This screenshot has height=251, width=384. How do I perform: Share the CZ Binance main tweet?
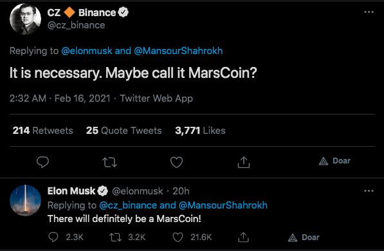click(243, 162)
